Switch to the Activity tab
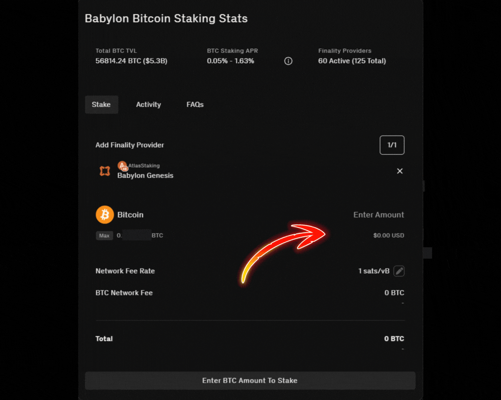This screenshot has width=501, height=400. tap(148, 105)
